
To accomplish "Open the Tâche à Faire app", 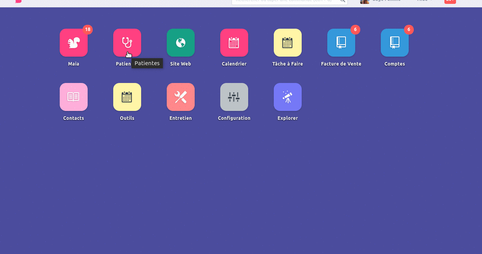I will 288,43.
